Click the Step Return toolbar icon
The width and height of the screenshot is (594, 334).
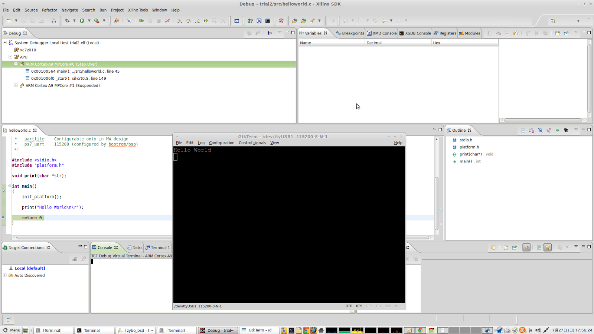197,21
